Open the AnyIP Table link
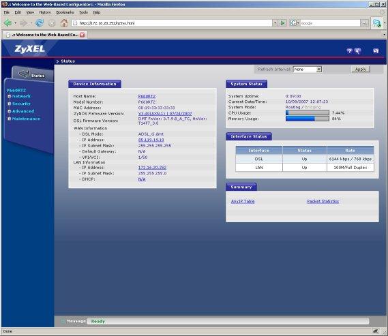The image size is (388, 336). point(243,201)
